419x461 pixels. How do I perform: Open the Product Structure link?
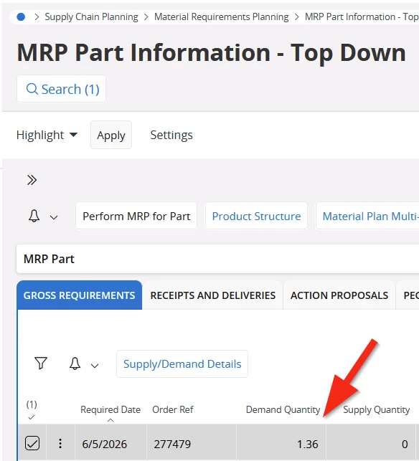click(x=256, y=216)
